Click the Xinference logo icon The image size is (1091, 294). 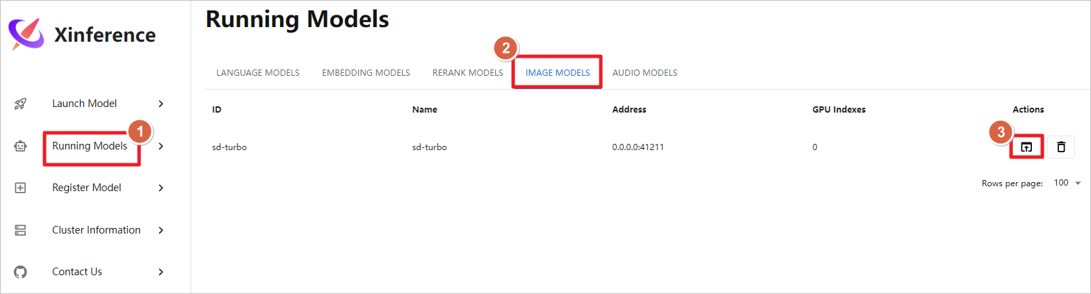pos(26,33)
